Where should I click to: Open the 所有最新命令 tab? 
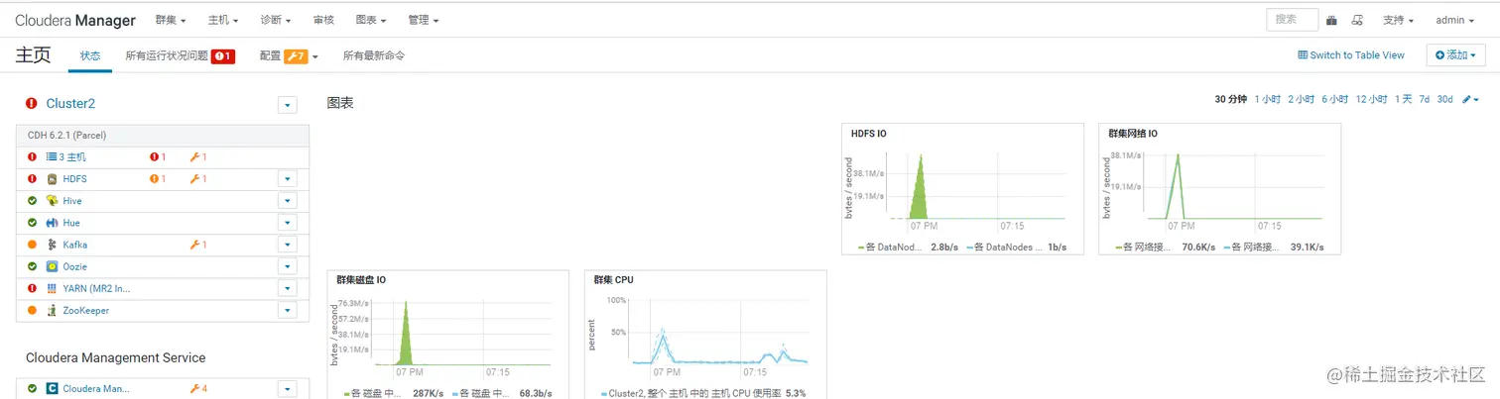pyautogui.click(x=374, y=55)
